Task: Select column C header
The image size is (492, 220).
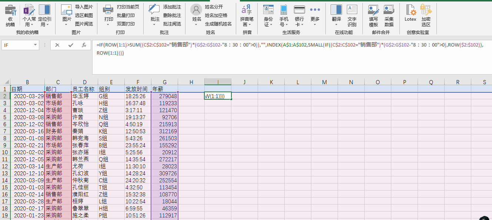Action: point(58,82)
